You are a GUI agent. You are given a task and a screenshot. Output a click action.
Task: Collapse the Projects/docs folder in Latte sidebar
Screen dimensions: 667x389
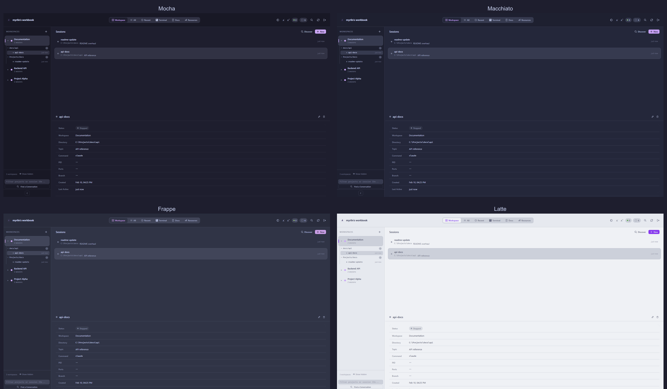341,257
